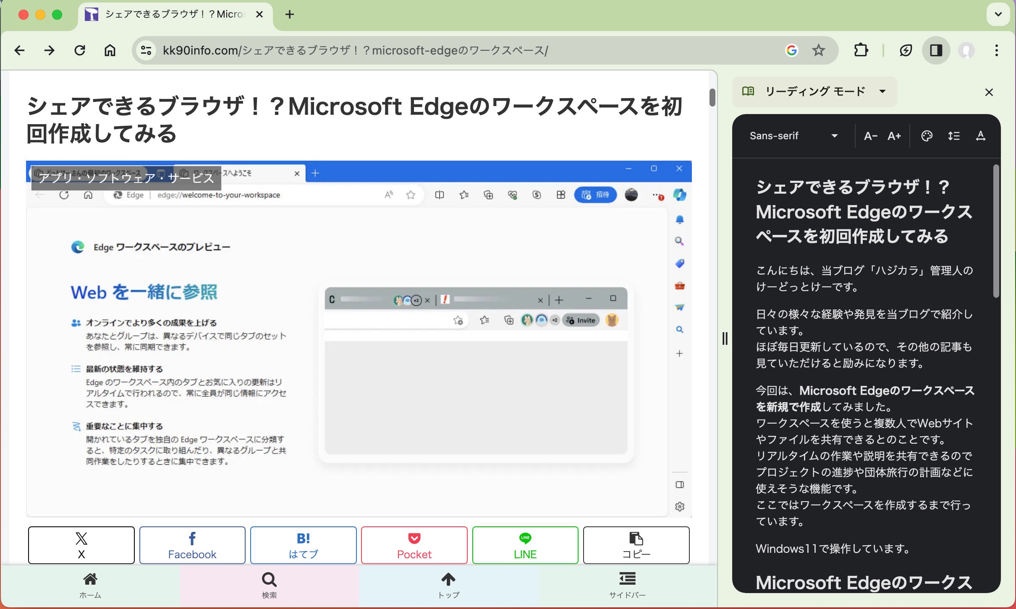
Task: Go back to previous page
Action: [19, 51]
